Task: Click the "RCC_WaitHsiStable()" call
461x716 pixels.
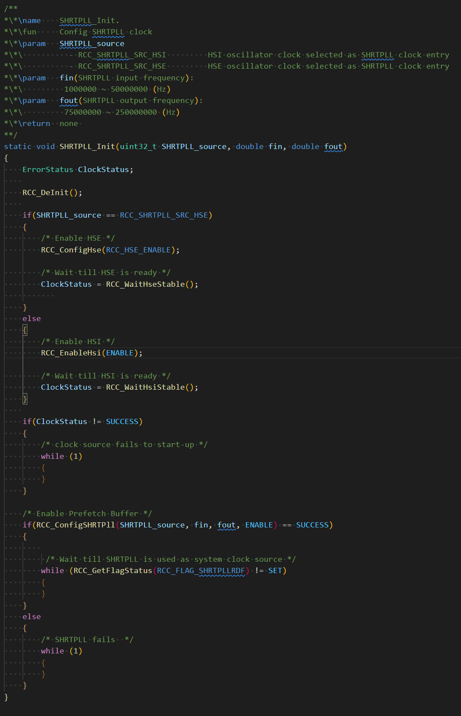Action: (x=150, y=387)
